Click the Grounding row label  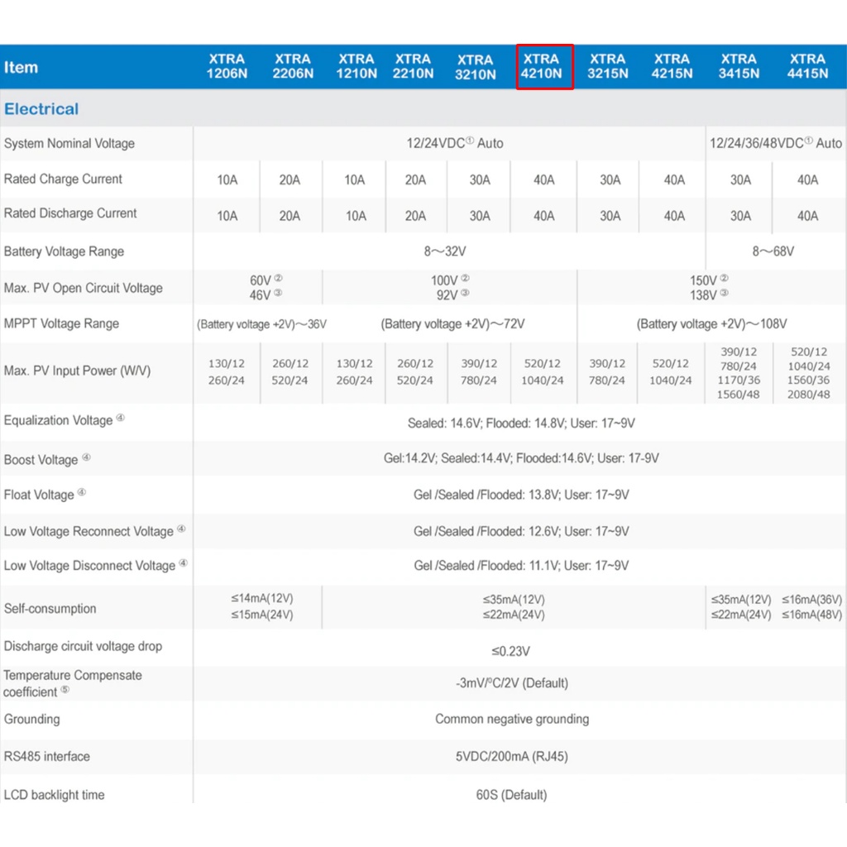[x=32, y=720]
